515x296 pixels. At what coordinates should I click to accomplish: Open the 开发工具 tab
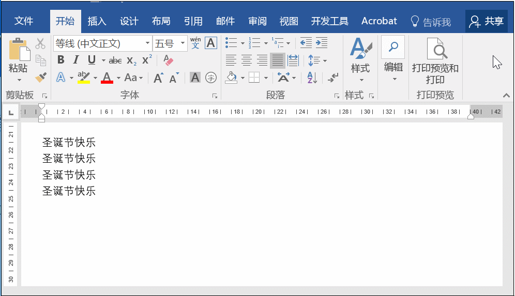[x=330, y=21]
